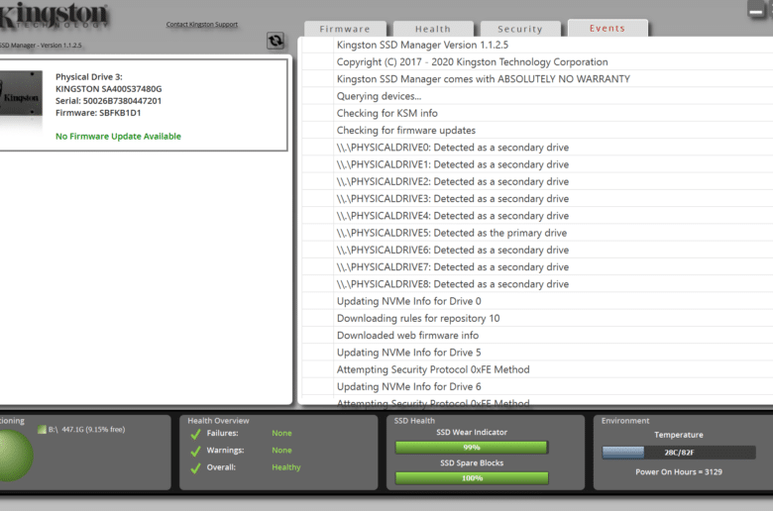This screenshot has height=511, width=773.
Task: Select the PHYSICALDRIVE1 secondary drive event row
Action: [537, 164]
